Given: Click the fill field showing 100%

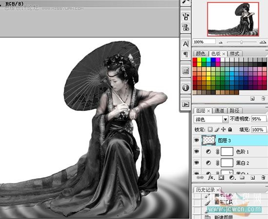Looking at the screenshot, I should coord(259,130).
